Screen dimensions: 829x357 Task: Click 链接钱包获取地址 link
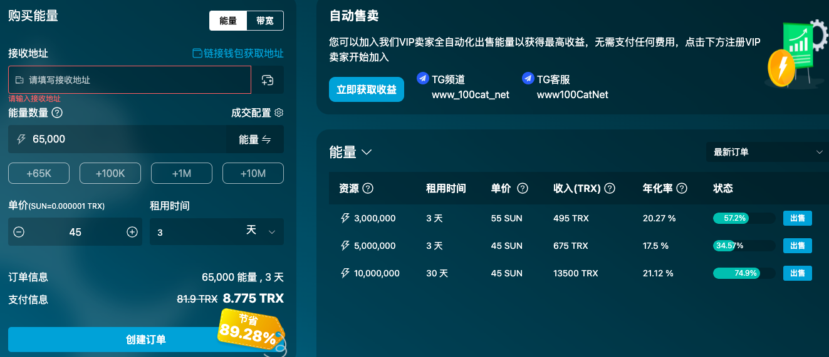pos(237,53)
